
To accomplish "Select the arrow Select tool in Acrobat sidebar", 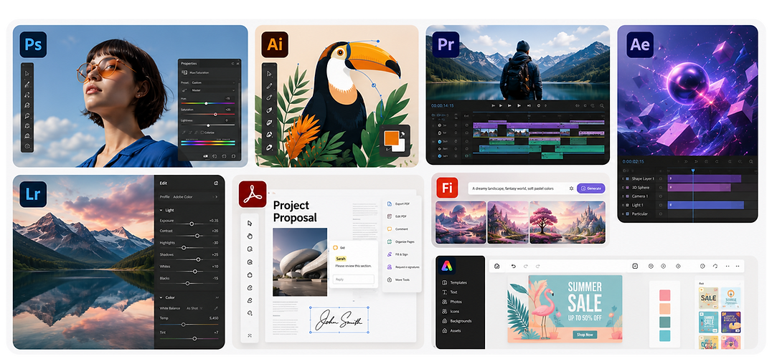I will click(x=250, y=224).
